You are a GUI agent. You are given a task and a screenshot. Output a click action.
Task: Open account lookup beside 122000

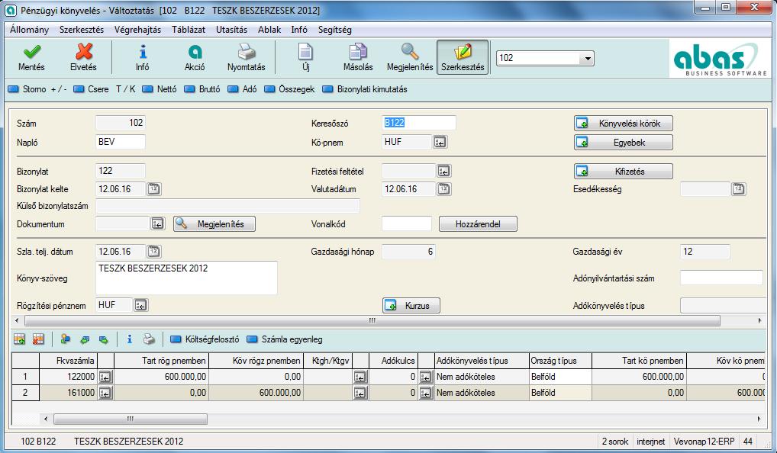tap(105, 377)
